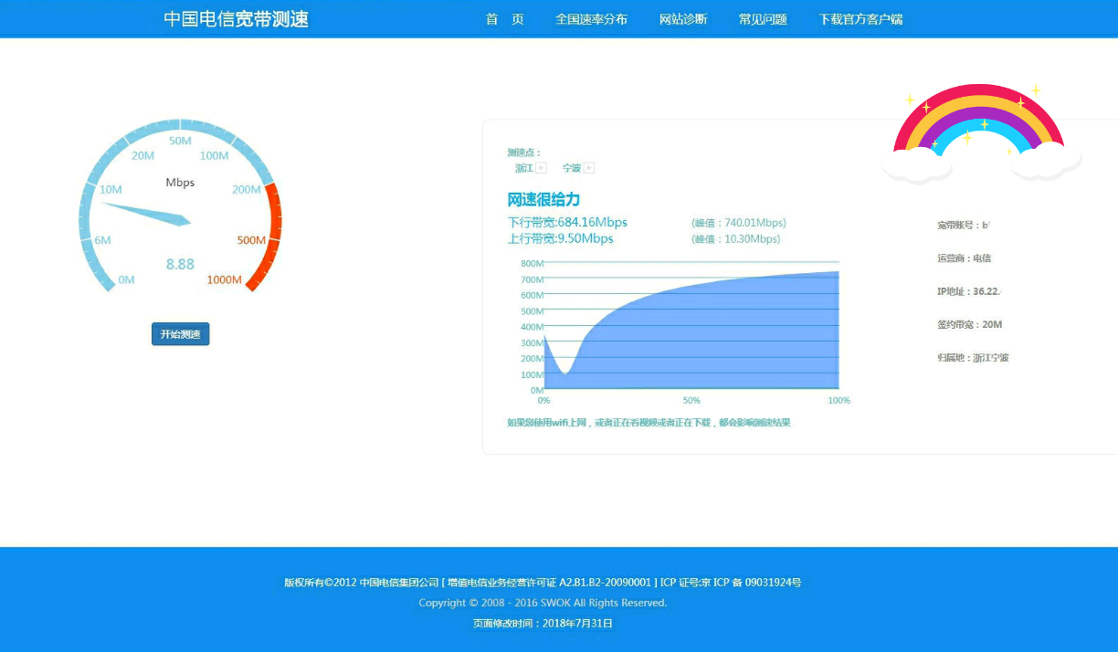Screen dimensions: 1118x652
Task: Click the 版权所有 ICP license footer line
Action: (x=543, y=582)
